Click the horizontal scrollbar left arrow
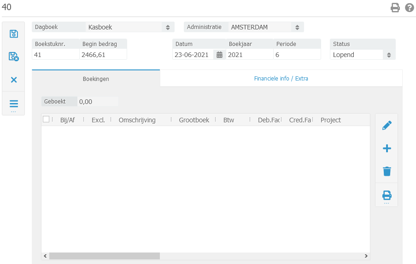The height and width of the screenshot is (264, 416). coord(45,256)
